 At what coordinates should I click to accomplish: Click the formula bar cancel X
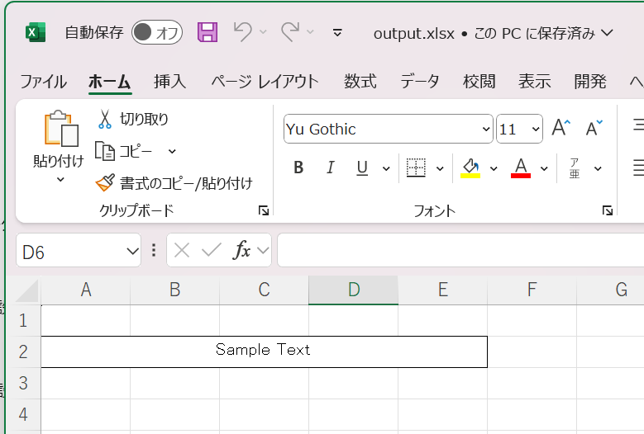(x=182, y=250)
